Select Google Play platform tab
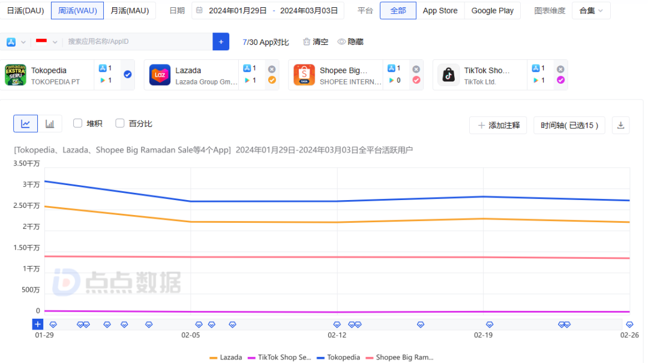The height and width of the screenshot is (363, 648). tap(492, 11)
